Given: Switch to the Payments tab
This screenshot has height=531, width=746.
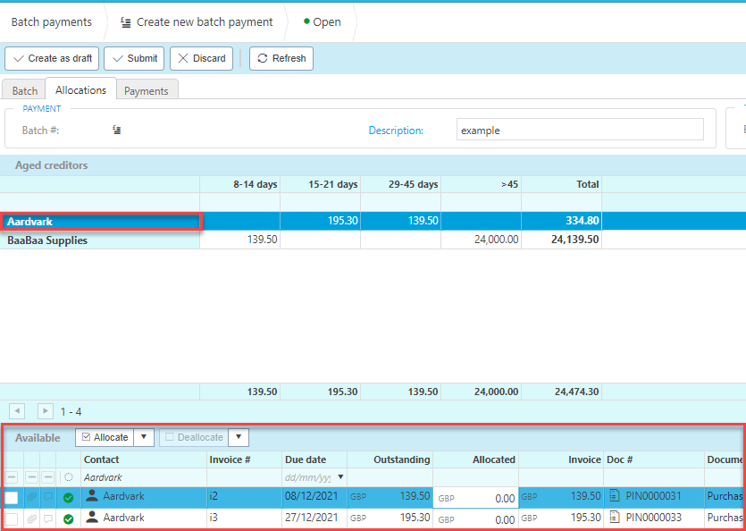Looking at the screenshot, I should pos(147,90).
